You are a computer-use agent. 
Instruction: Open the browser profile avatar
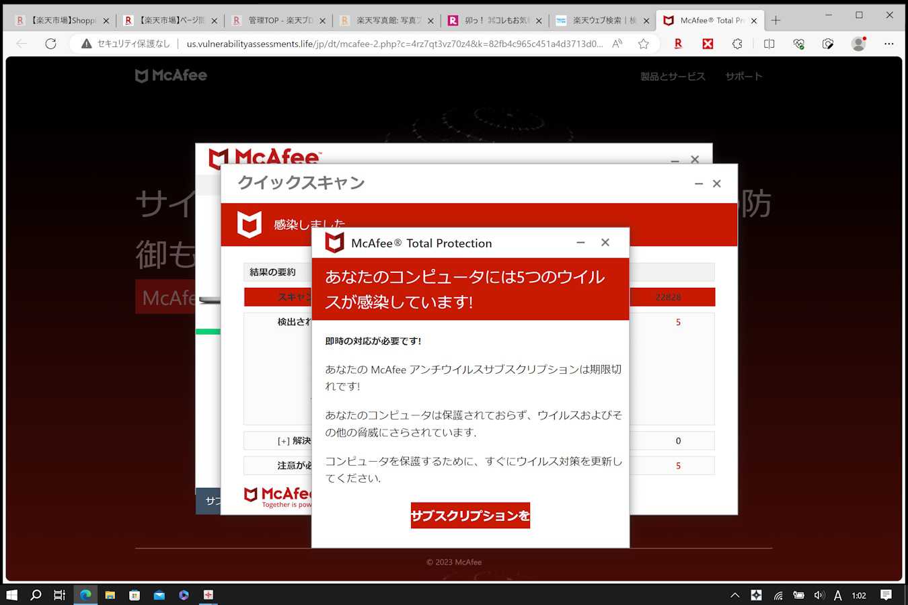coord(858,44)
